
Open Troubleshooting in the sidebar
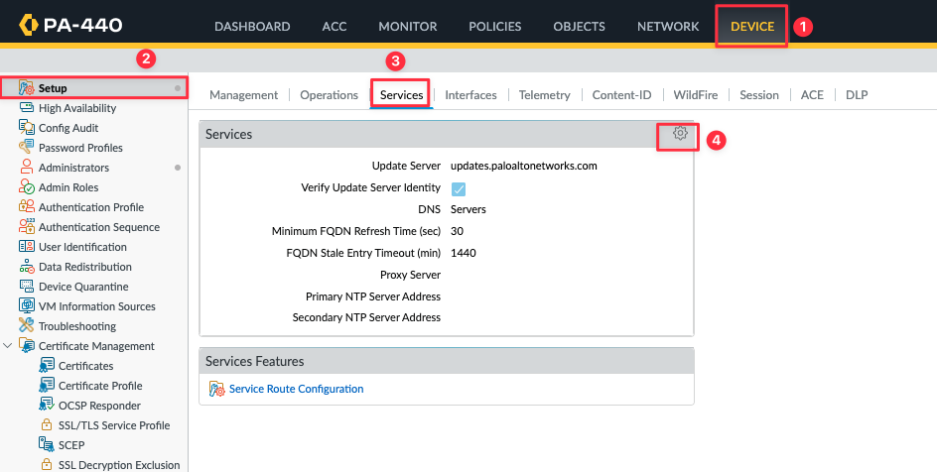(x=77, y=326)
